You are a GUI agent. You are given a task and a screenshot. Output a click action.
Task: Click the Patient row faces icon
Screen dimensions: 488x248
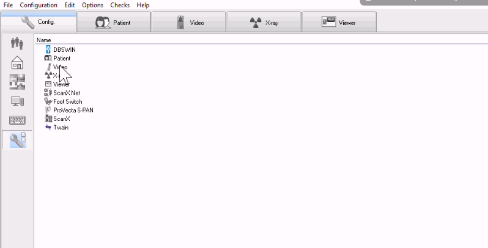point(48,58)
